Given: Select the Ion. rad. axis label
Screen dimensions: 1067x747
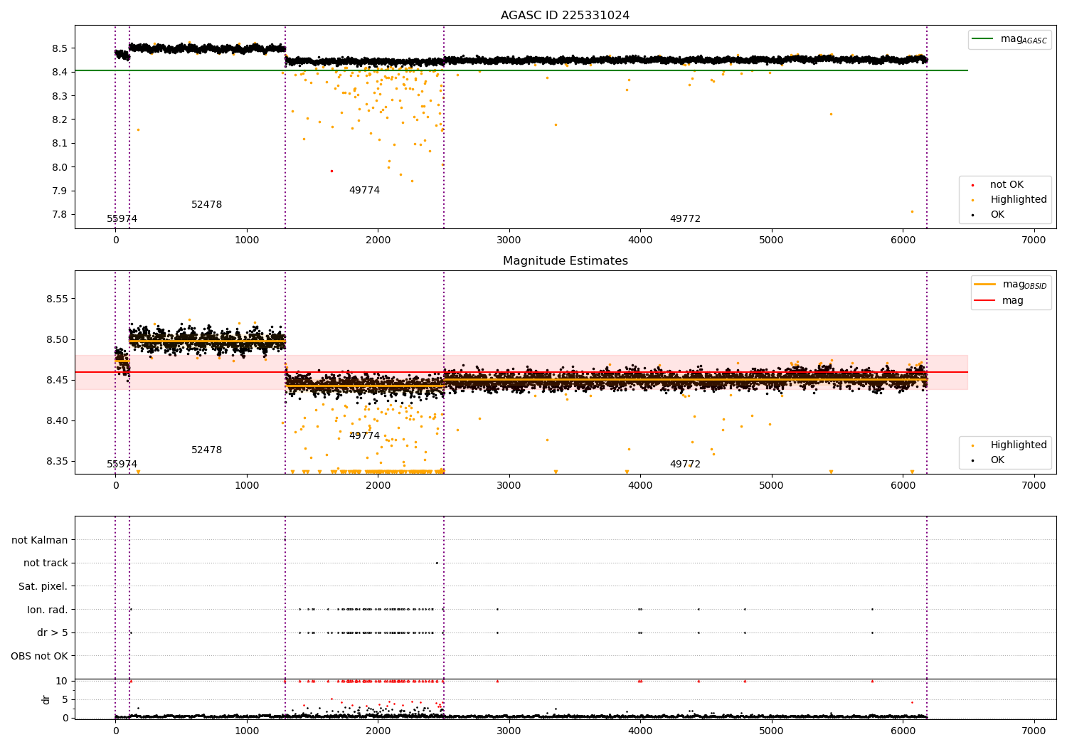Looking at the screenshot, I should click(48, 610).
